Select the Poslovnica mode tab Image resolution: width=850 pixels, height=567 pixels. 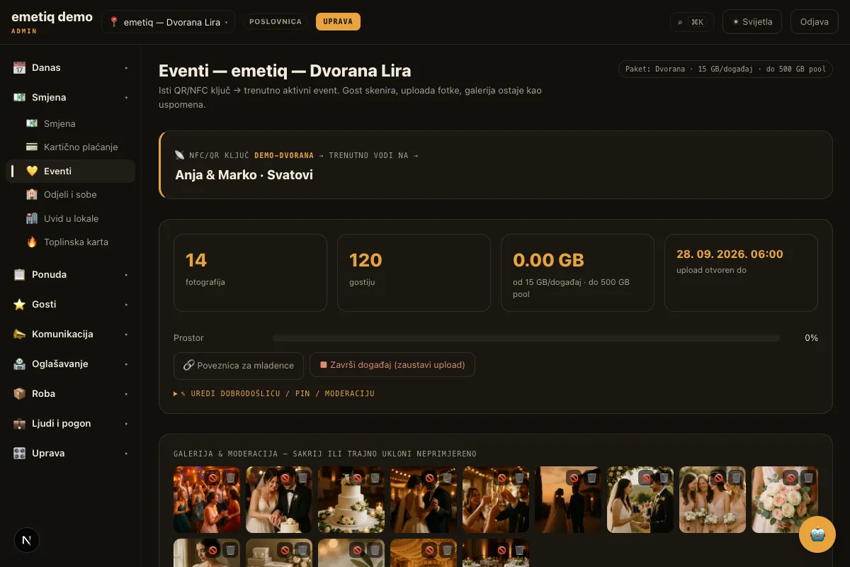(276, 22)
